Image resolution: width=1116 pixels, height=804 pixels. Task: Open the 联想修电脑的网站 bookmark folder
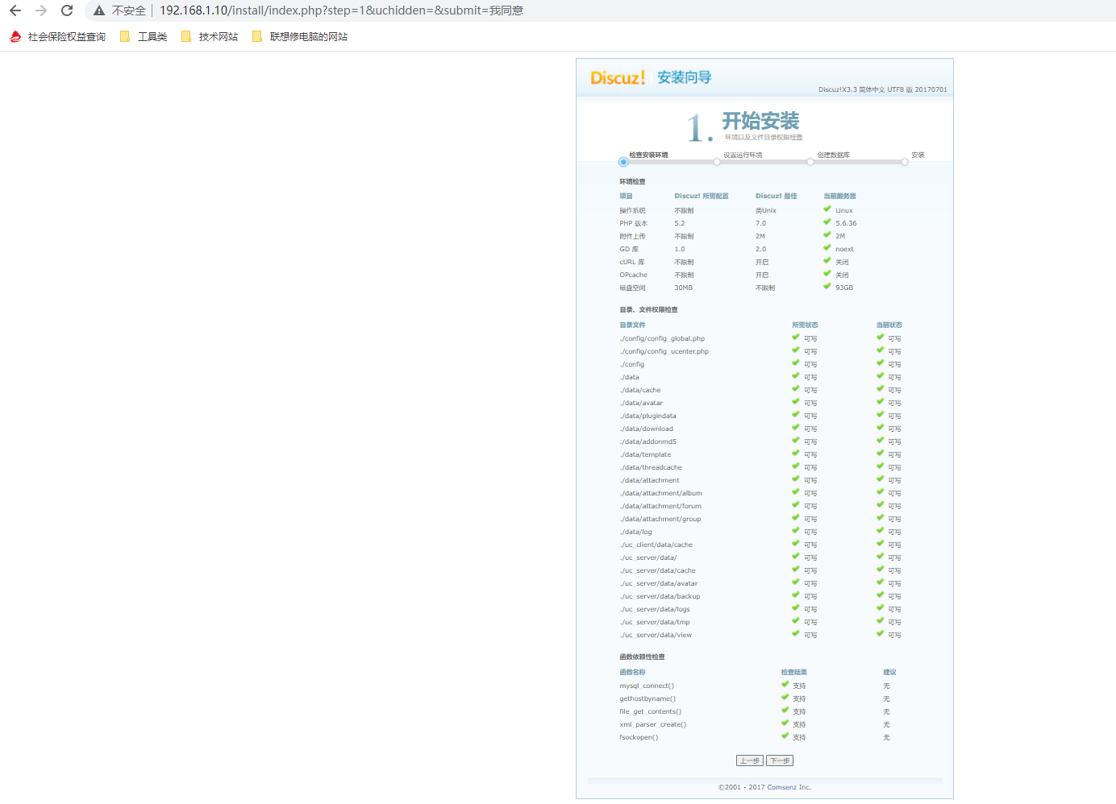[x=300, y=36]
